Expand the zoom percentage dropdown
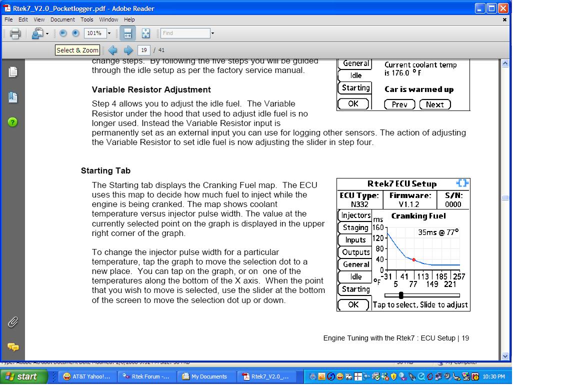The height and width of the screenshot is (389, 584). 109,33
